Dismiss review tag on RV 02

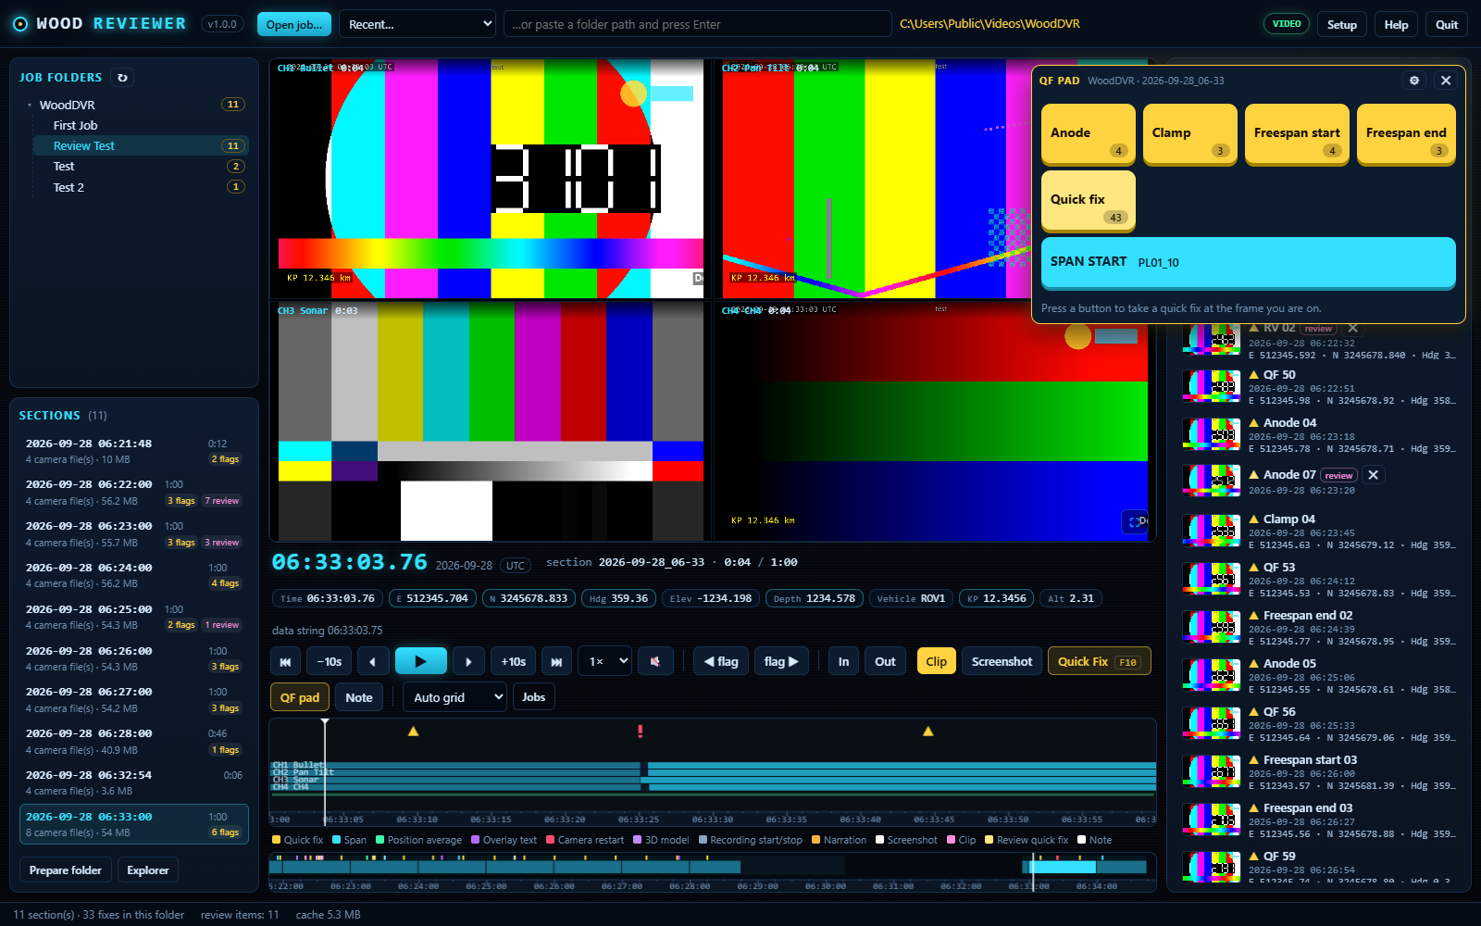pyautogui.click(x=1353, y=329)
